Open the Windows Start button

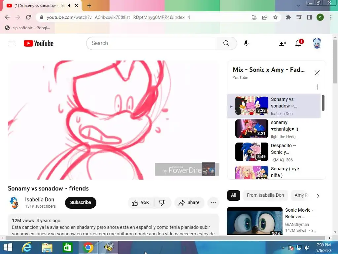tap(8, 247)
